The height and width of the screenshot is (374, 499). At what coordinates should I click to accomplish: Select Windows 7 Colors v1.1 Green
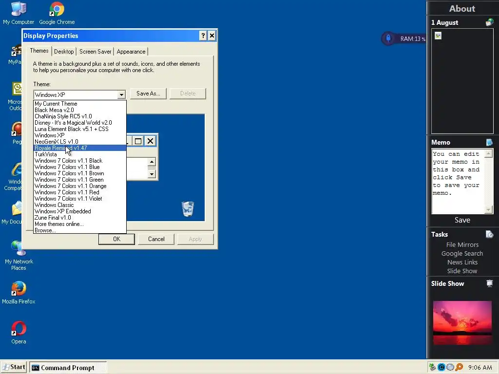tap(80, 180)
